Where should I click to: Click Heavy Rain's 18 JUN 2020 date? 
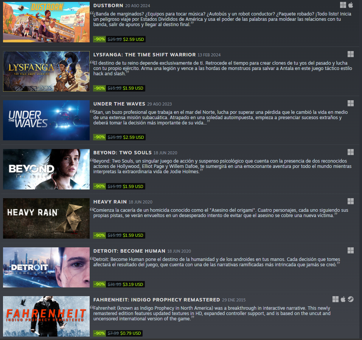(140, 202)
